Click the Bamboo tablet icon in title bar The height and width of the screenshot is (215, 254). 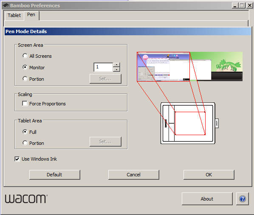point(6,6)
